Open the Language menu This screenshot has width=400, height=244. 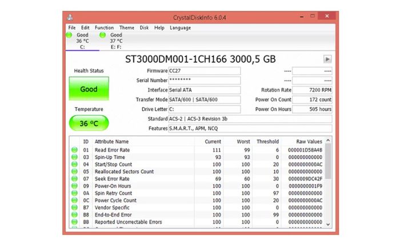180,27
